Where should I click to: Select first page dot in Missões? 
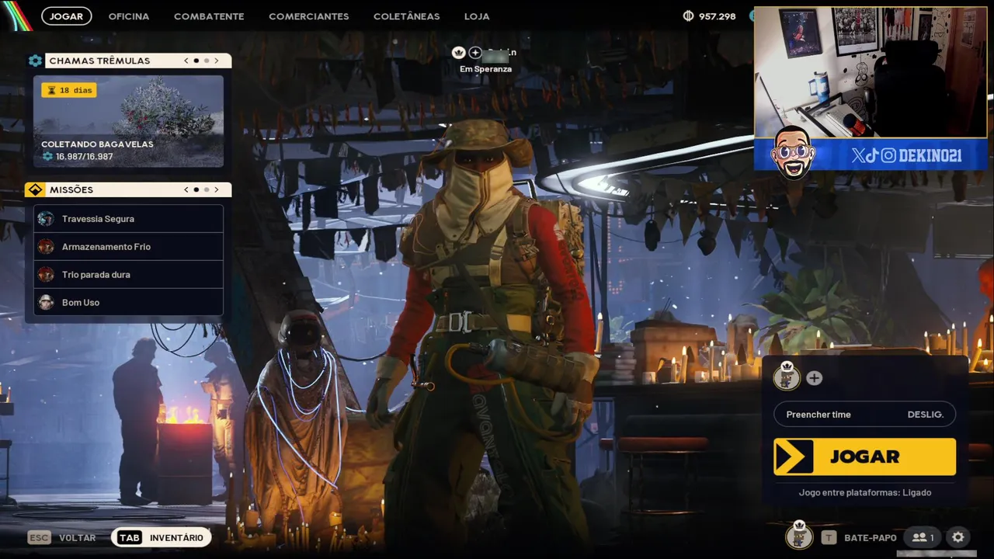click(196, 189)
